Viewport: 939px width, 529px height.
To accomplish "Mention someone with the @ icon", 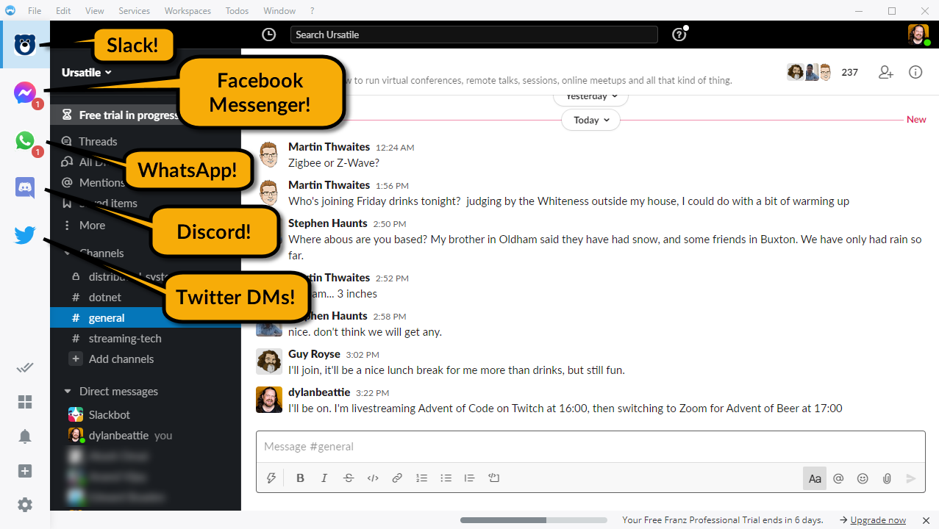I will tap(838, 478).
